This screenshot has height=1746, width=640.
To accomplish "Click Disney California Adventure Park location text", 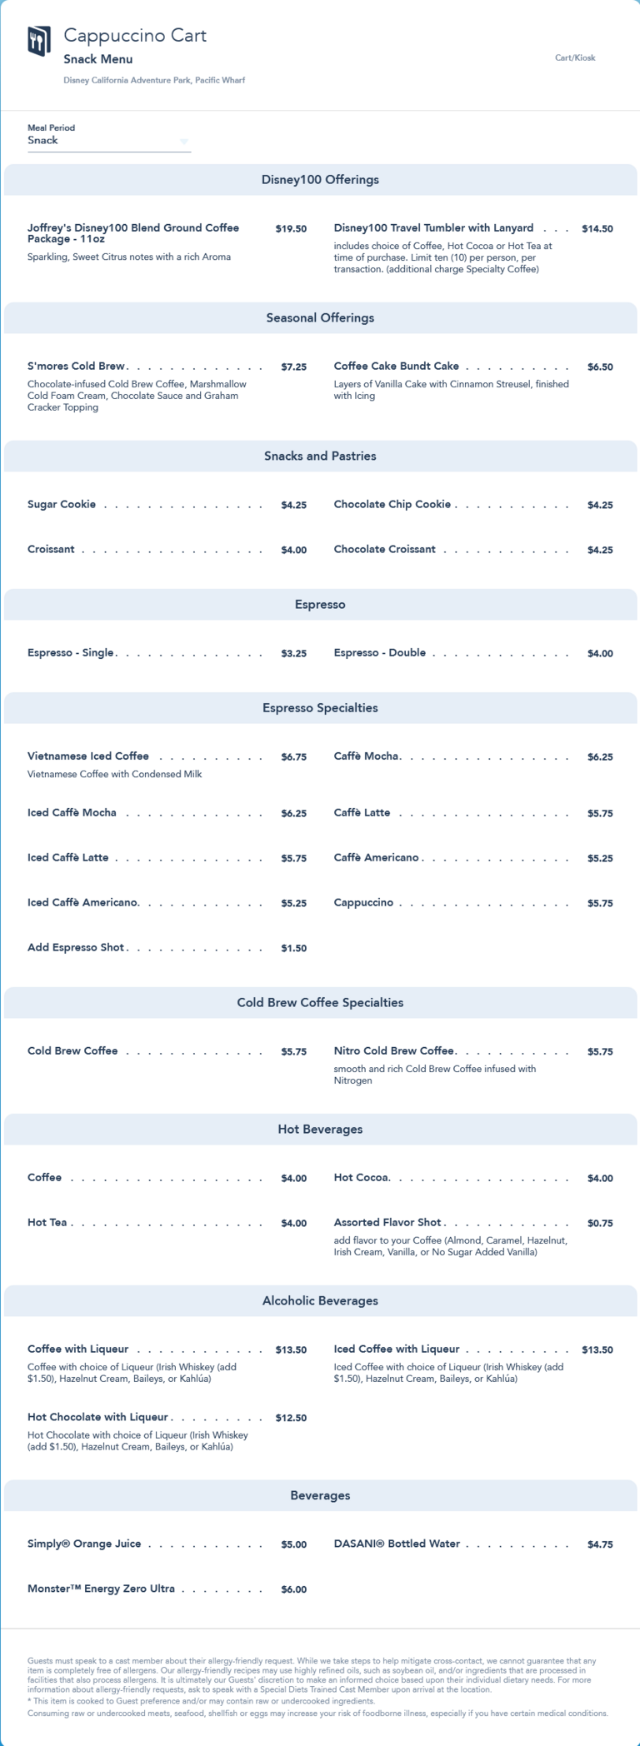I will coord(154,80).
